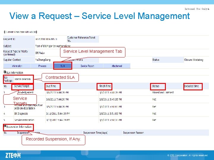
Task: Open the Service Report tab
Action: 87,66
